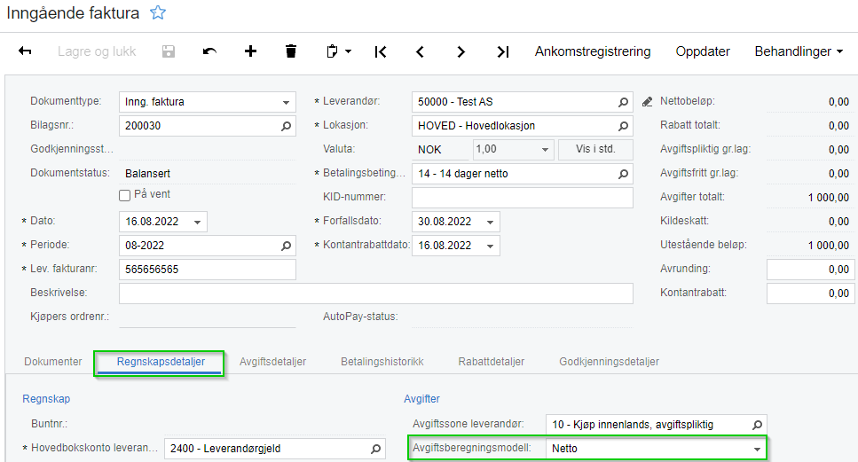This screenshot has width=858, height=462.
Task: Select the Regnskapsdetaljer tab
Action: [161, 362]
